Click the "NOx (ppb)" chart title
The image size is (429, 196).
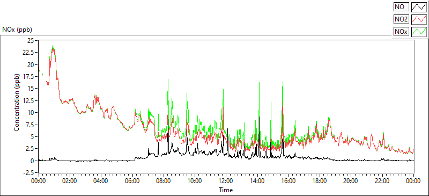point(17,29)
